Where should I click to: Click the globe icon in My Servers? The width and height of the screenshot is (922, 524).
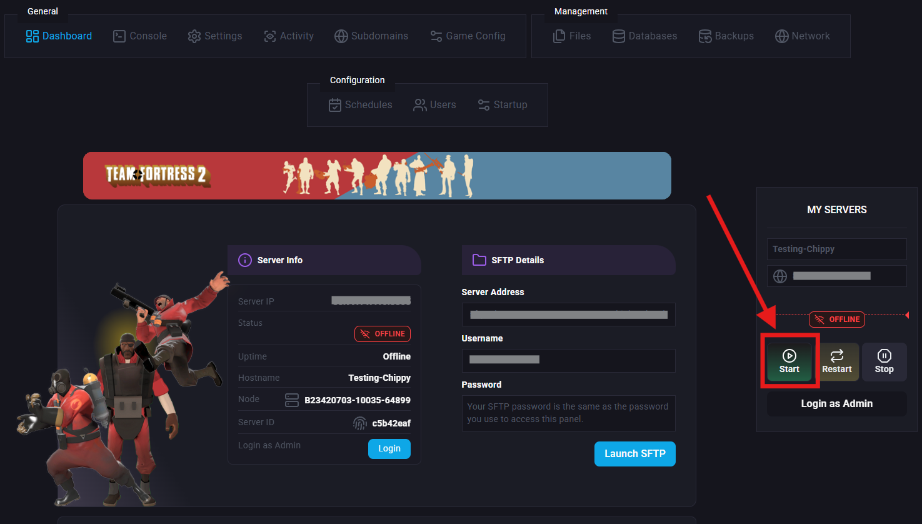(x=780, y=276)
